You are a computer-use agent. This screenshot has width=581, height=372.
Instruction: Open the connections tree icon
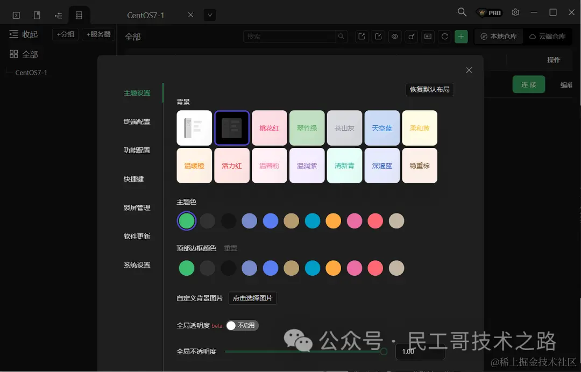(58, 15)
